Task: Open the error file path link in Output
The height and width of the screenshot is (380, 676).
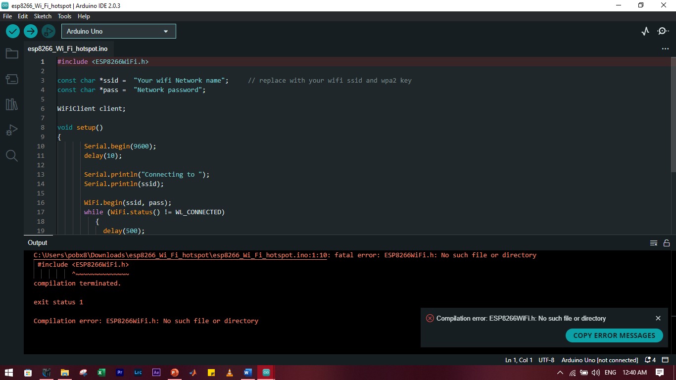Action: pyautogui.click(x=180, y=255)
